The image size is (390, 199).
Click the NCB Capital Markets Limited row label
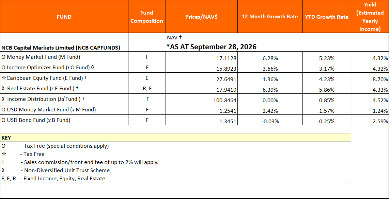tap(61, 48)
